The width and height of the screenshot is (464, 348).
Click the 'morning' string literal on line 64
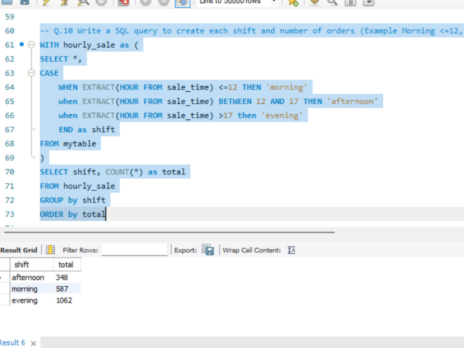286,87
